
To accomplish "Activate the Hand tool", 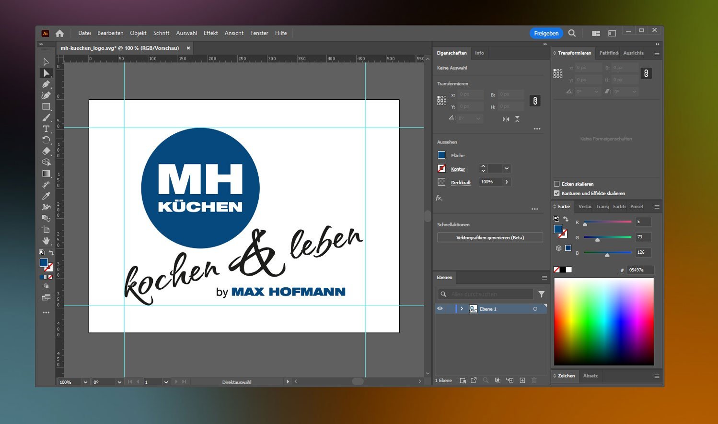I will (46, 240).
